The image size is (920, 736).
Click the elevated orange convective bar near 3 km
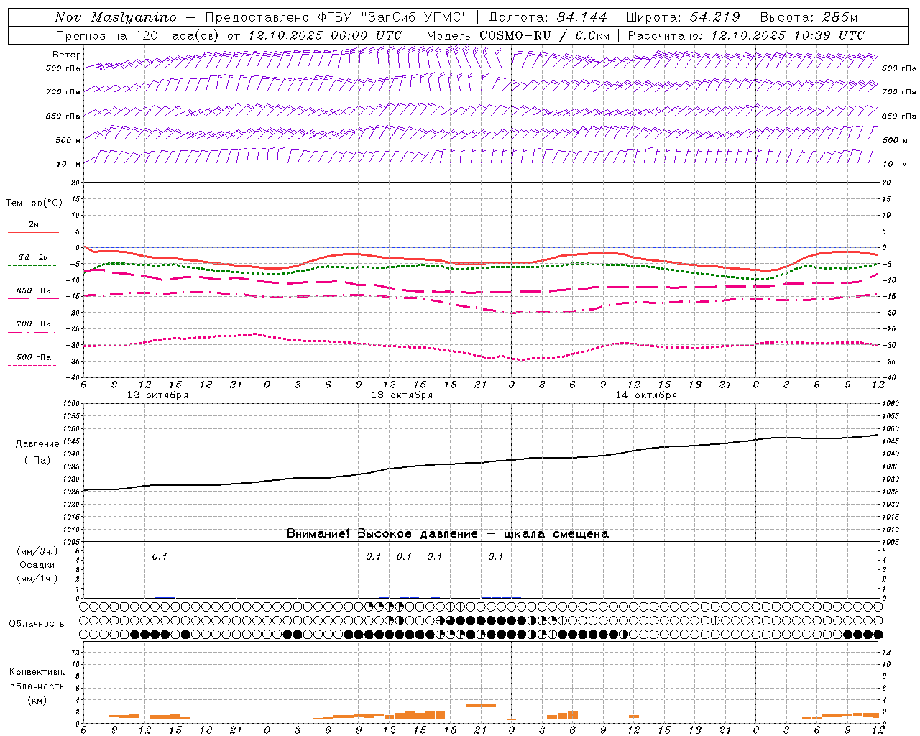(x=481, y=705)
